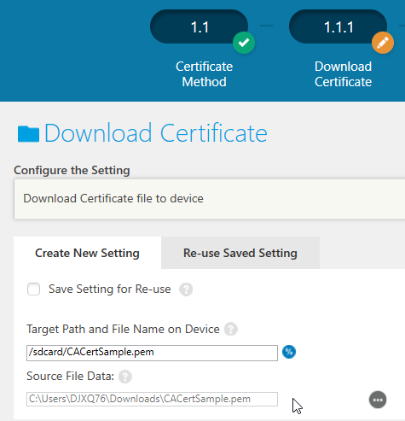The image size is (405, 421).
Task: Click the Configure the Setting label
Action: [x=72, y=170]
